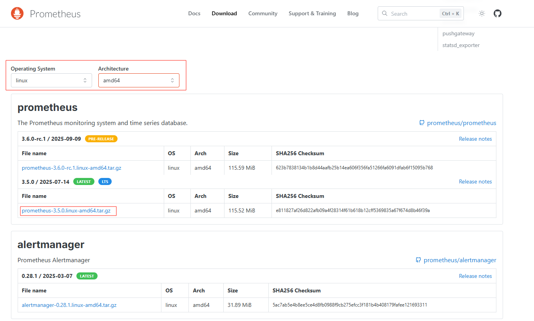
Task: Go to pushgateway in the sidebar
Action: [x=458, y=34]
